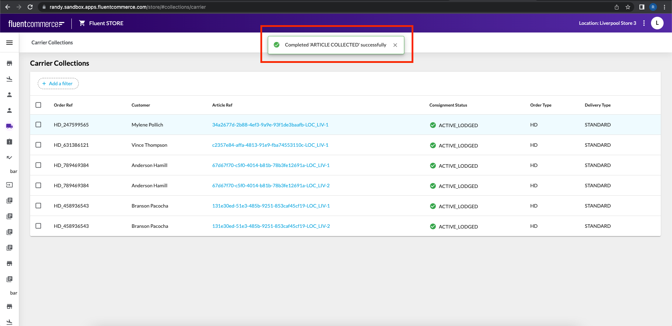Viewport: 672px width, 326px height.
Task: Open article link 131e30ed ending LOC_LIV-2
Action: [x=271, y=226]
